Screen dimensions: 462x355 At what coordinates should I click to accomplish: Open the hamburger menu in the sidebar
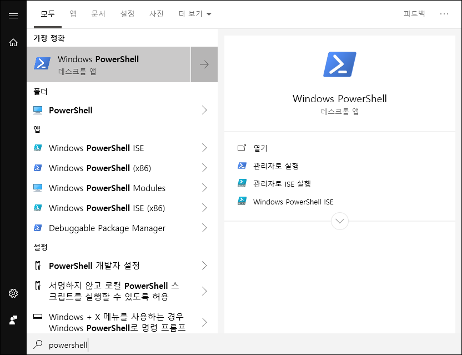pos(13,16)
